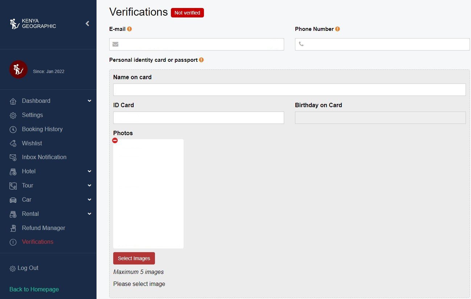Expand the Car submenu arrow

click(x=90, y=200)
